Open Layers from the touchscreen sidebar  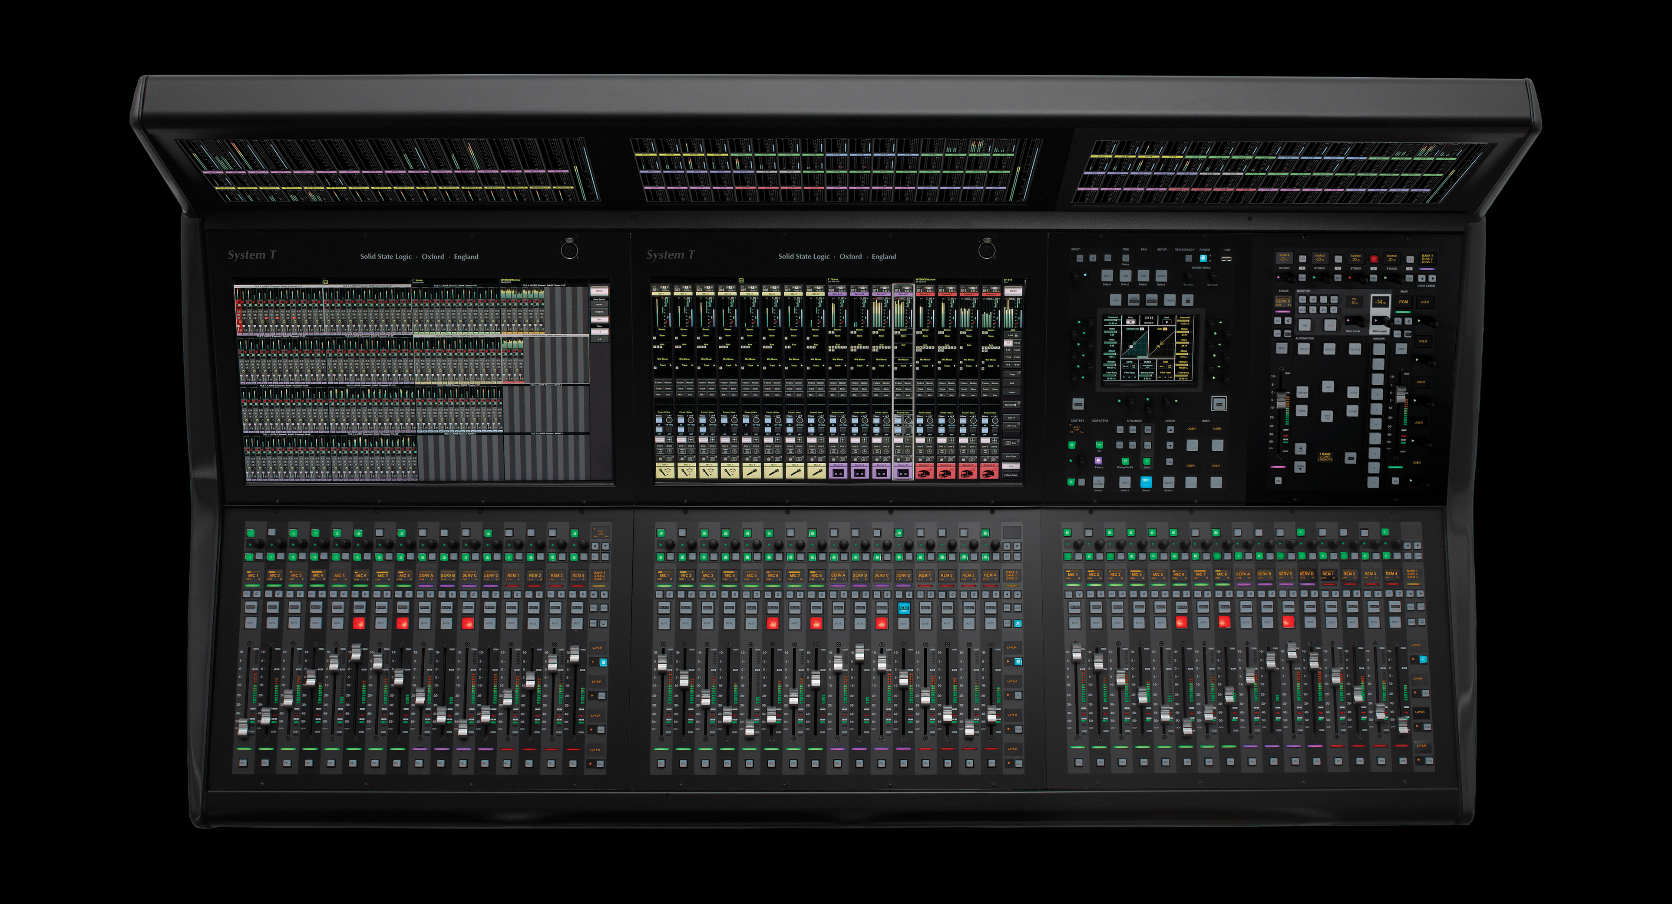point(1012,393)
